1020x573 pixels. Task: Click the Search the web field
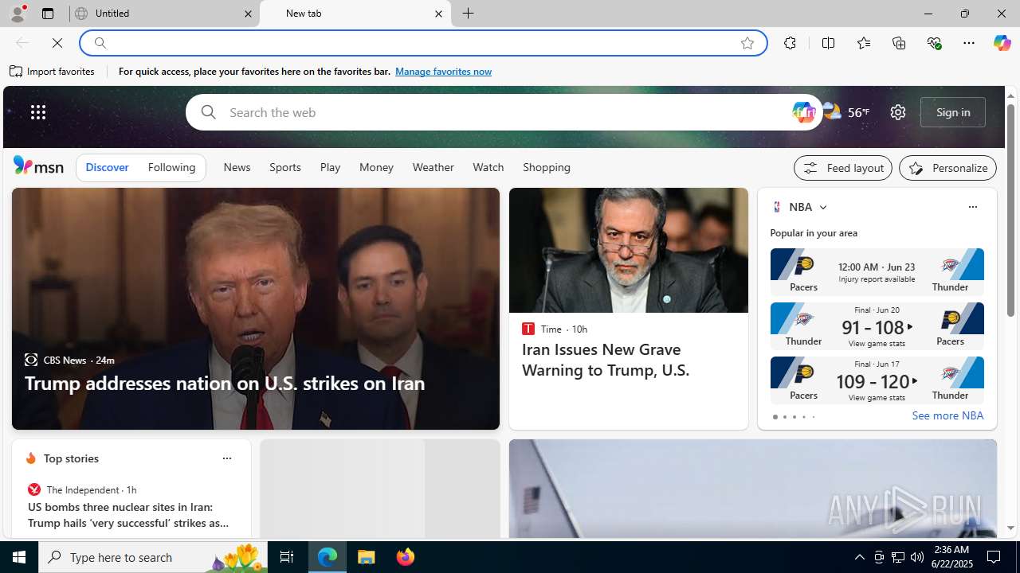pyautogui.click(x=504, y=112)
